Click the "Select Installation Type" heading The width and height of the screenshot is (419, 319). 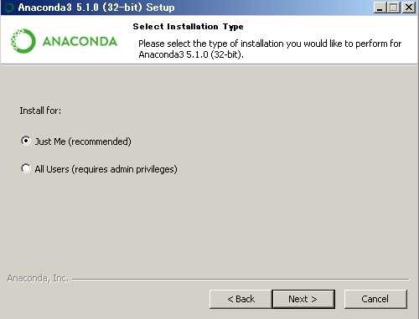coord(188,27)
